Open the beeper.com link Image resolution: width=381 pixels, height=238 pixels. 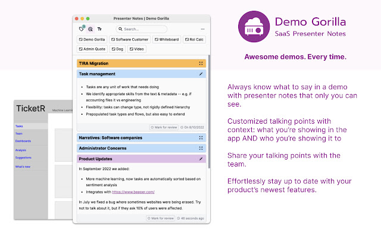[x=133, y=192]
